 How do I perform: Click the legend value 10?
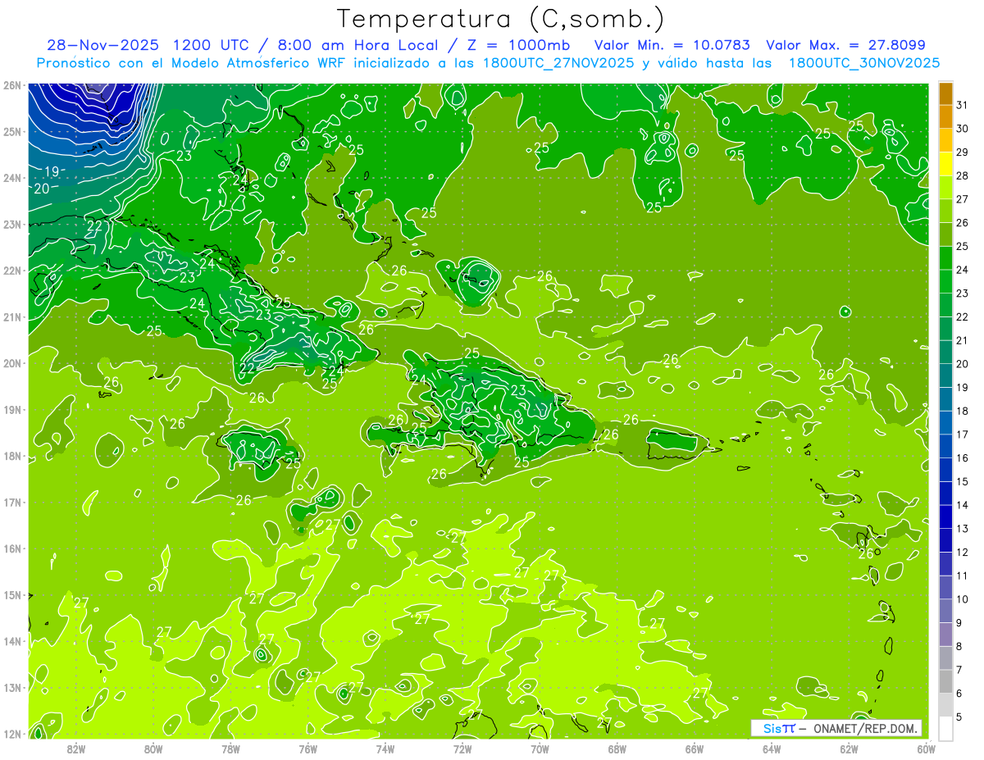pyautogui.click(x=962, y=599)
